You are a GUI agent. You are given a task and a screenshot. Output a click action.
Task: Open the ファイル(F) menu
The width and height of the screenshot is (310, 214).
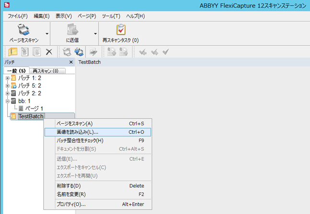pos(18,16)
